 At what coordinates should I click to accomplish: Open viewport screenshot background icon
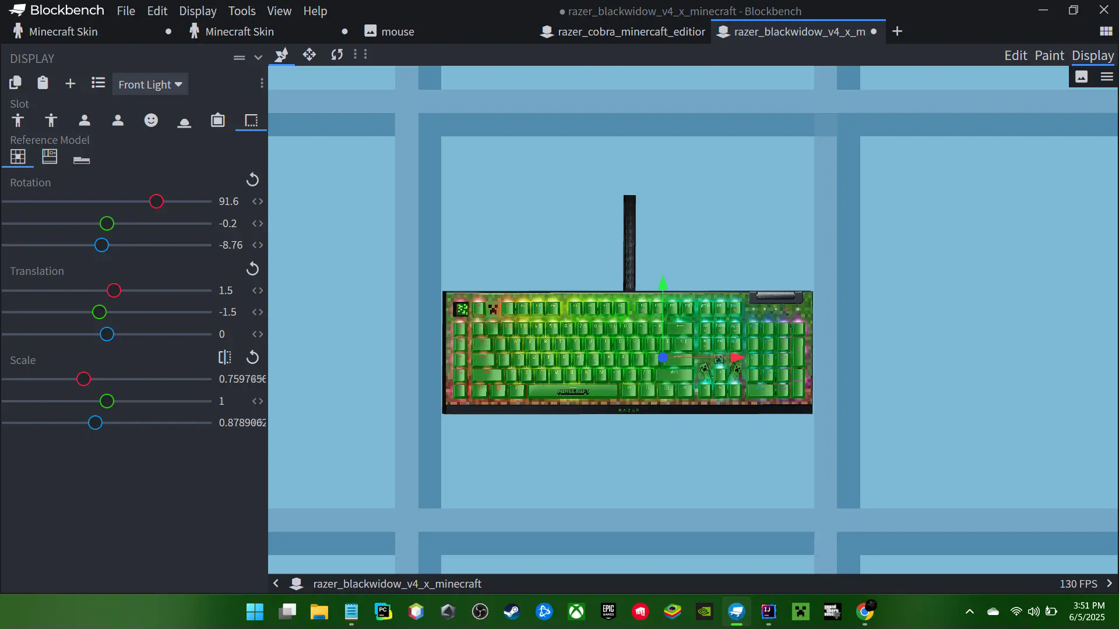(x=1082, y=77)
